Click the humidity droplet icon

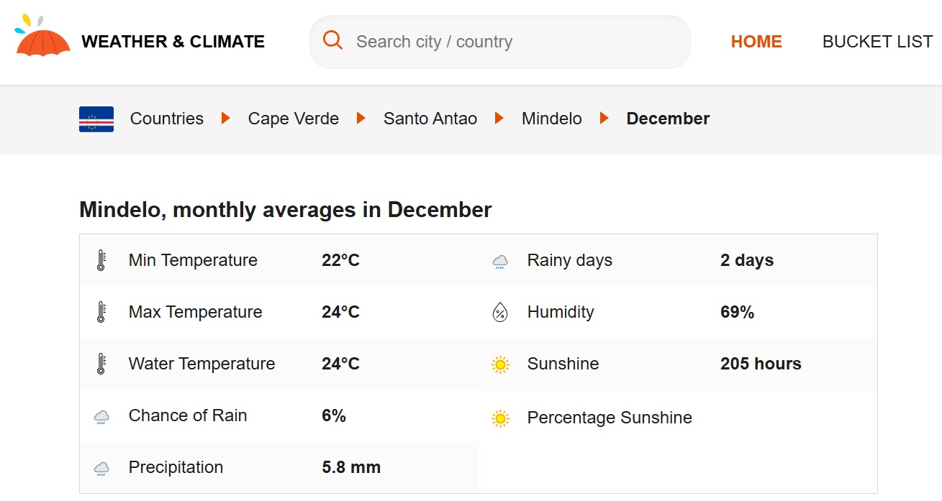pos(499,312)
